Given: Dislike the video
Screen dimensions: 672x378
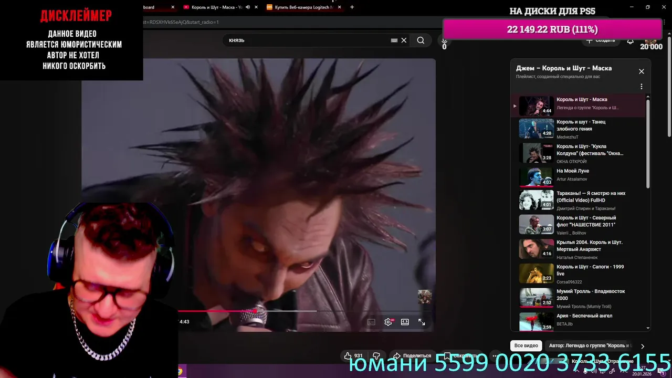Looking at the screenshot, I should [x=376, y=355].
